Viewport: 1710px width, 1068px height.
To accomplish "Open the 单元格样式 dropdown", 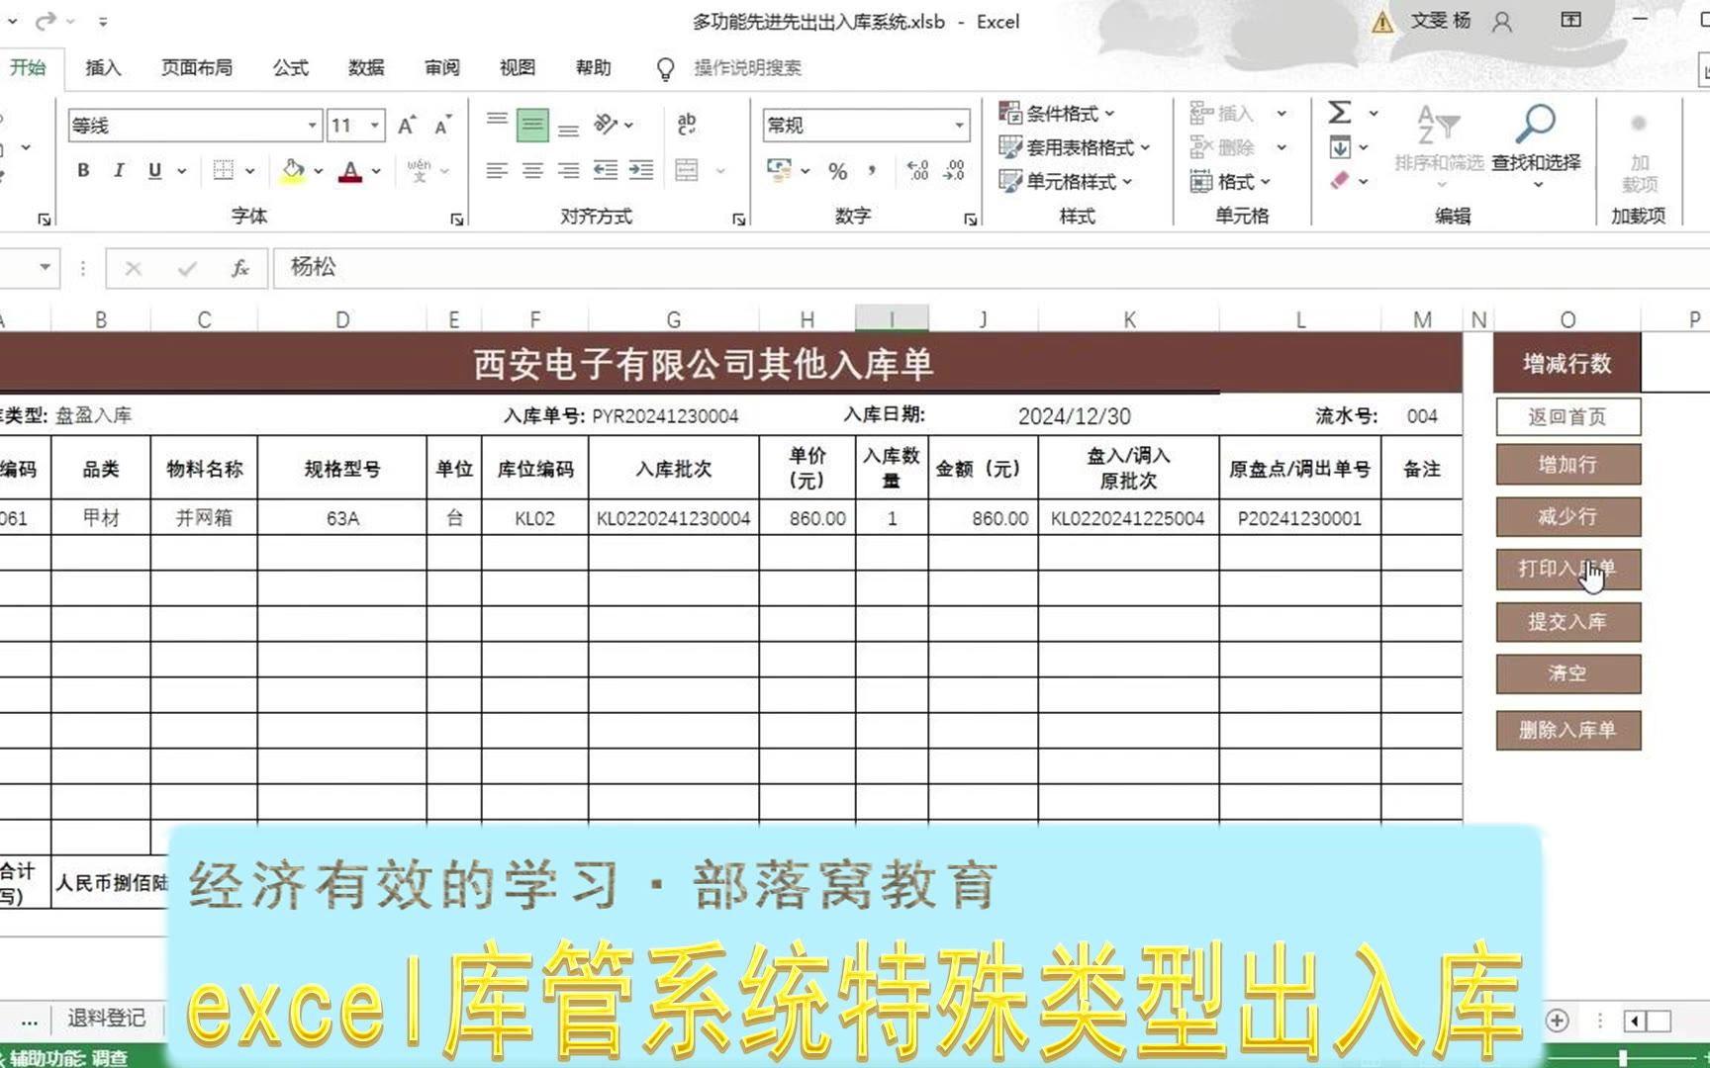I will click(x=1066, y=181).
